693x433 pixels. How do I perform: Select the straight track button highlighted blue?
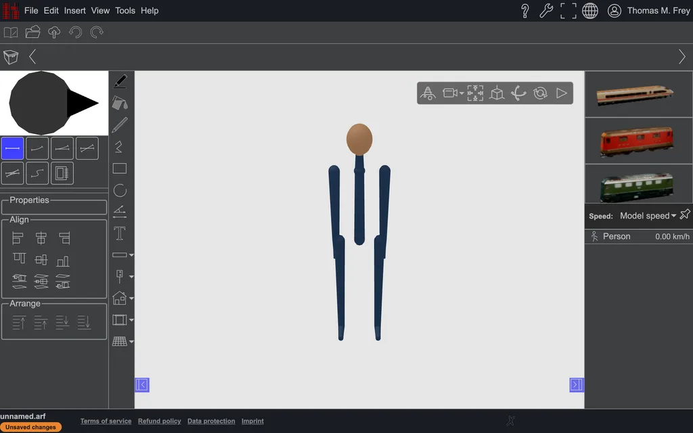tap(12, 148)
